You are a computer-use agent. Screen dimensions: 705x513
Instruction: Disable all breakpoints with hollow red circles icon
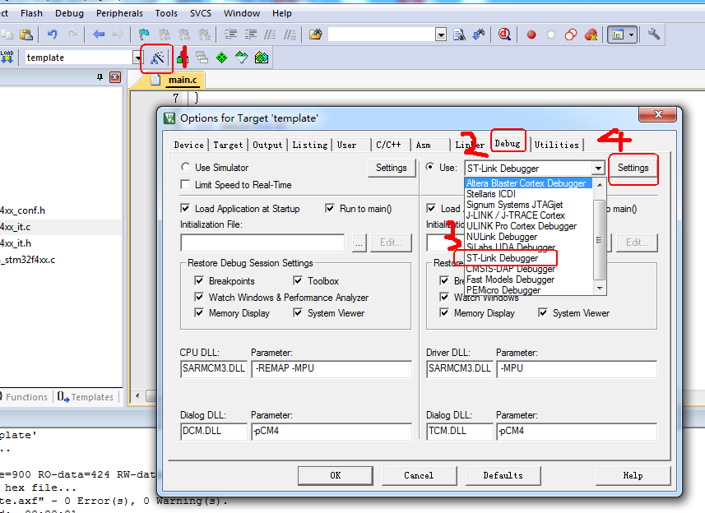571,35
